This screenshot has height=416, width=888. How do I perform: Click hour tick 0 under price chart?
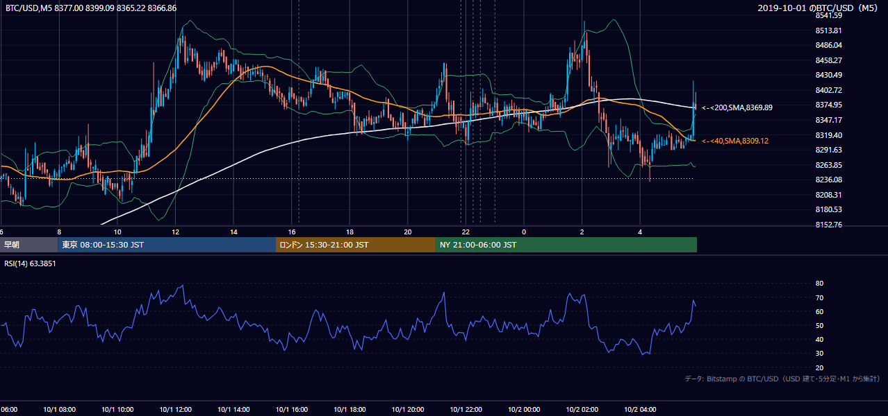click(x=524, y=232)
